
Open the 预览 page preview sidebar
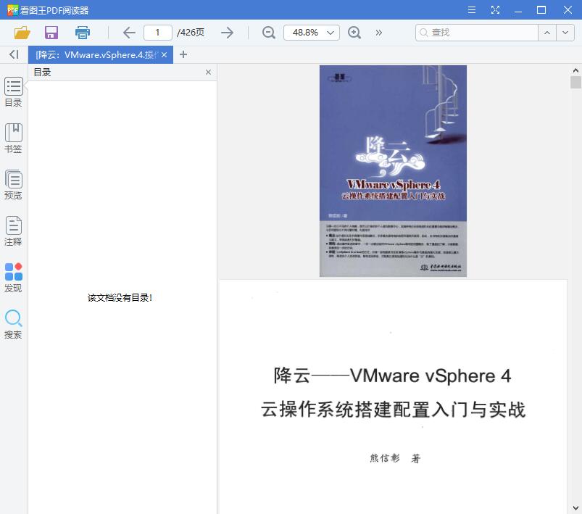(13, 185)
